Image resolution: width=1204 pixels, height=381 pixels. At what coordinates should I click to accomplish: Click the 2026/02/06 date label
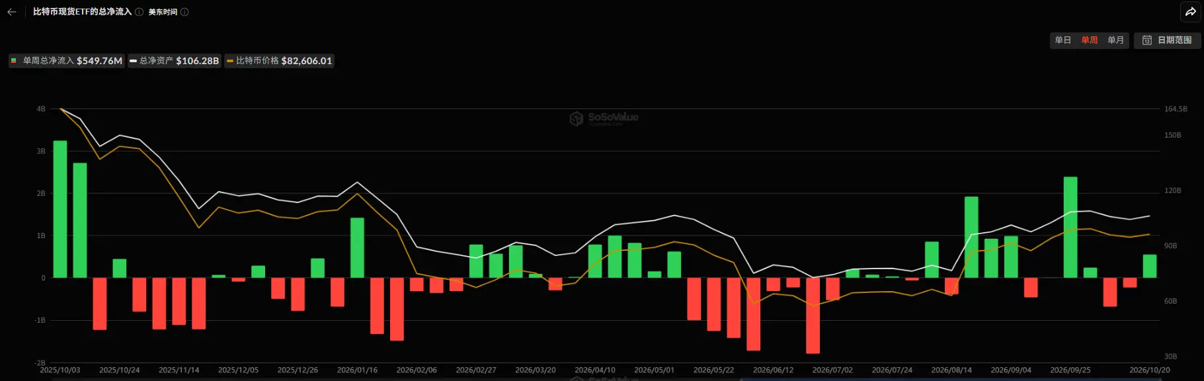pyautogui.click(x=417, y=370)
